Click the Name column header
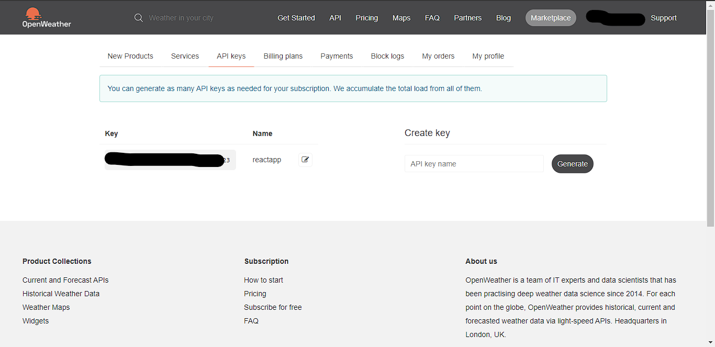 [x=262, y=133]
